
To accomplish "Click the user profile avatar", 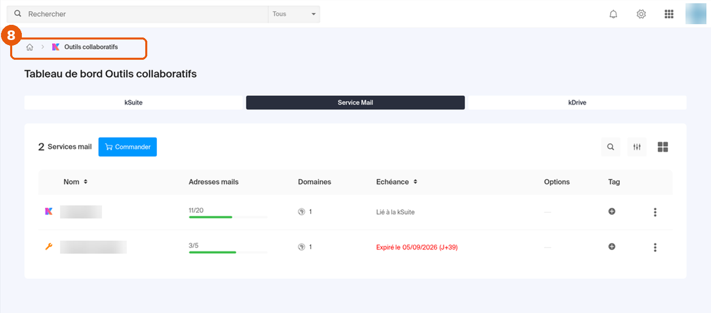I will [x=696, y=14].
